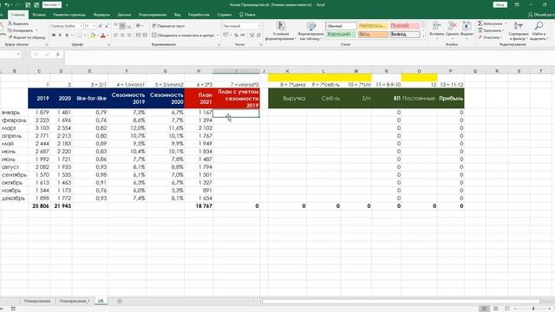Click the Cut (Вырезать) scissors icon
The width and height of the screenshot is (555, 312).
click(x=10, y=23)
